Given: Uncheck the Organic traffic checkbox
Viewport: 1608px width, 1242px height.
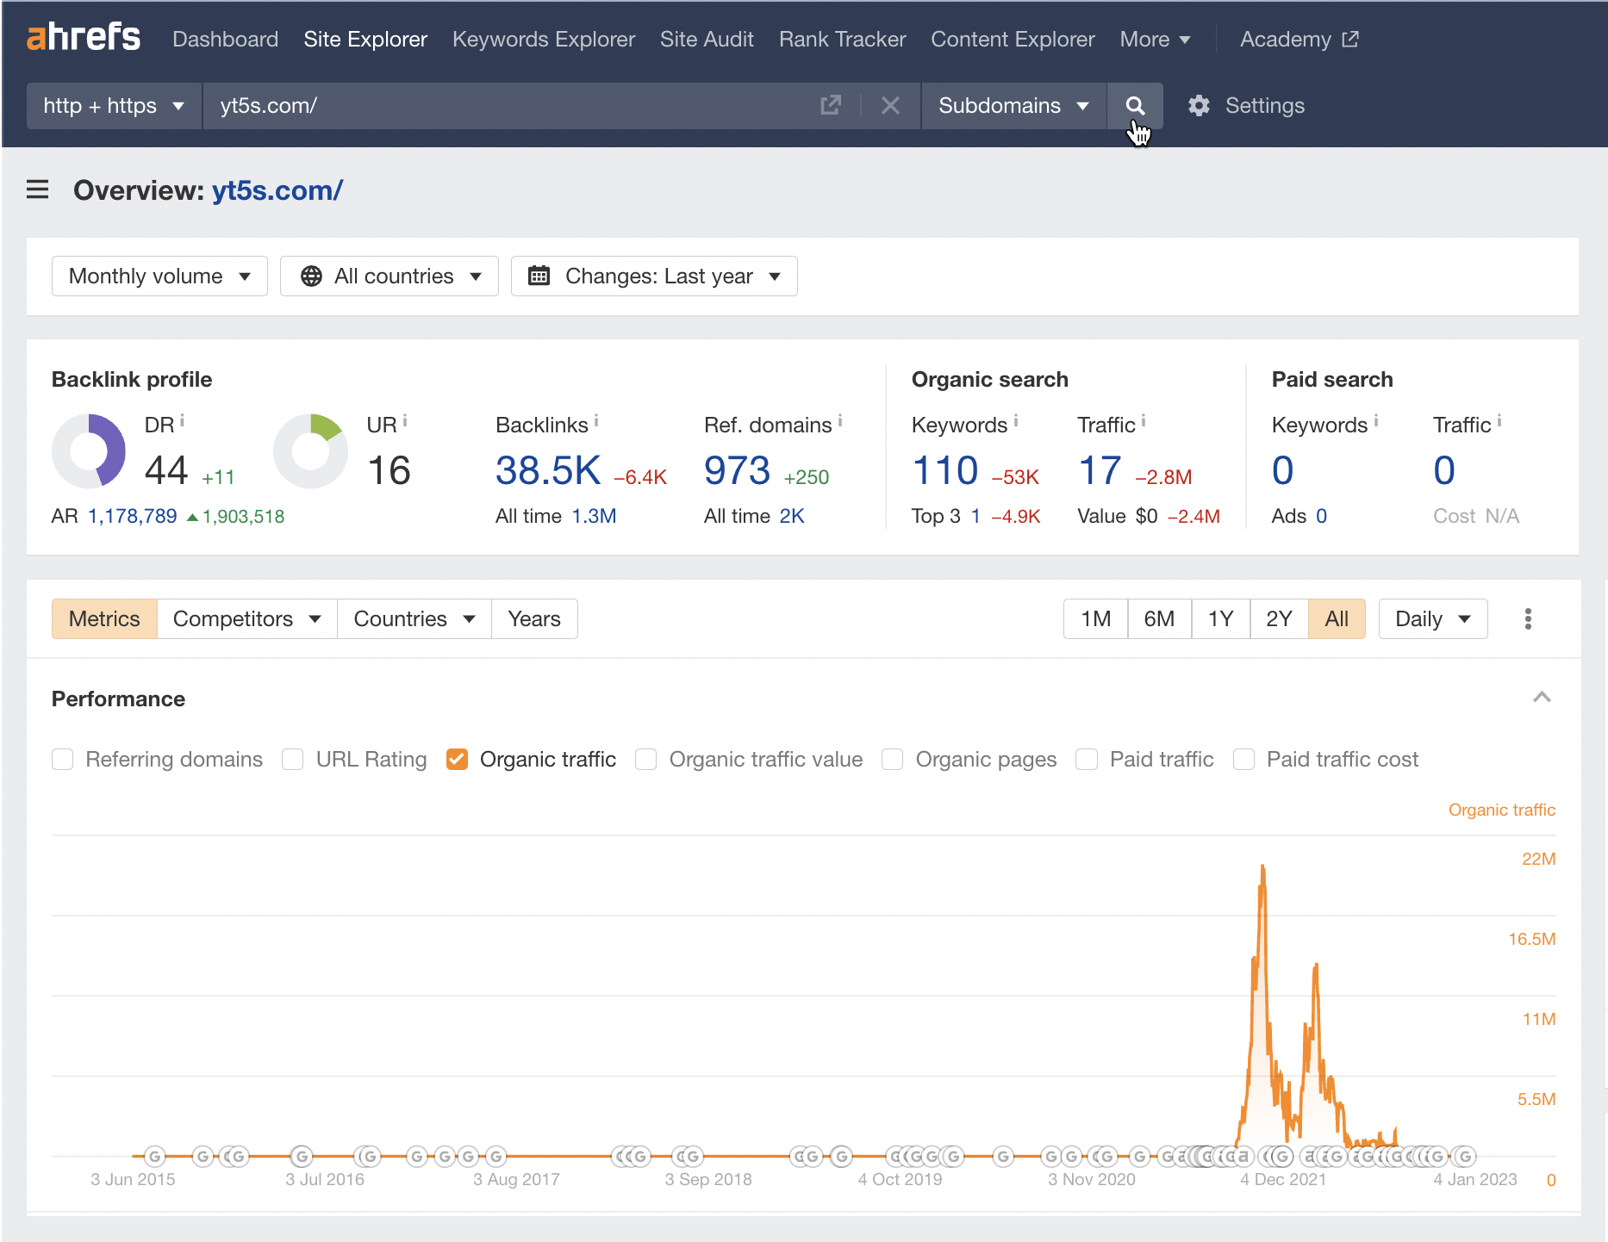Looking at the screenshot, I should [457, 759].
